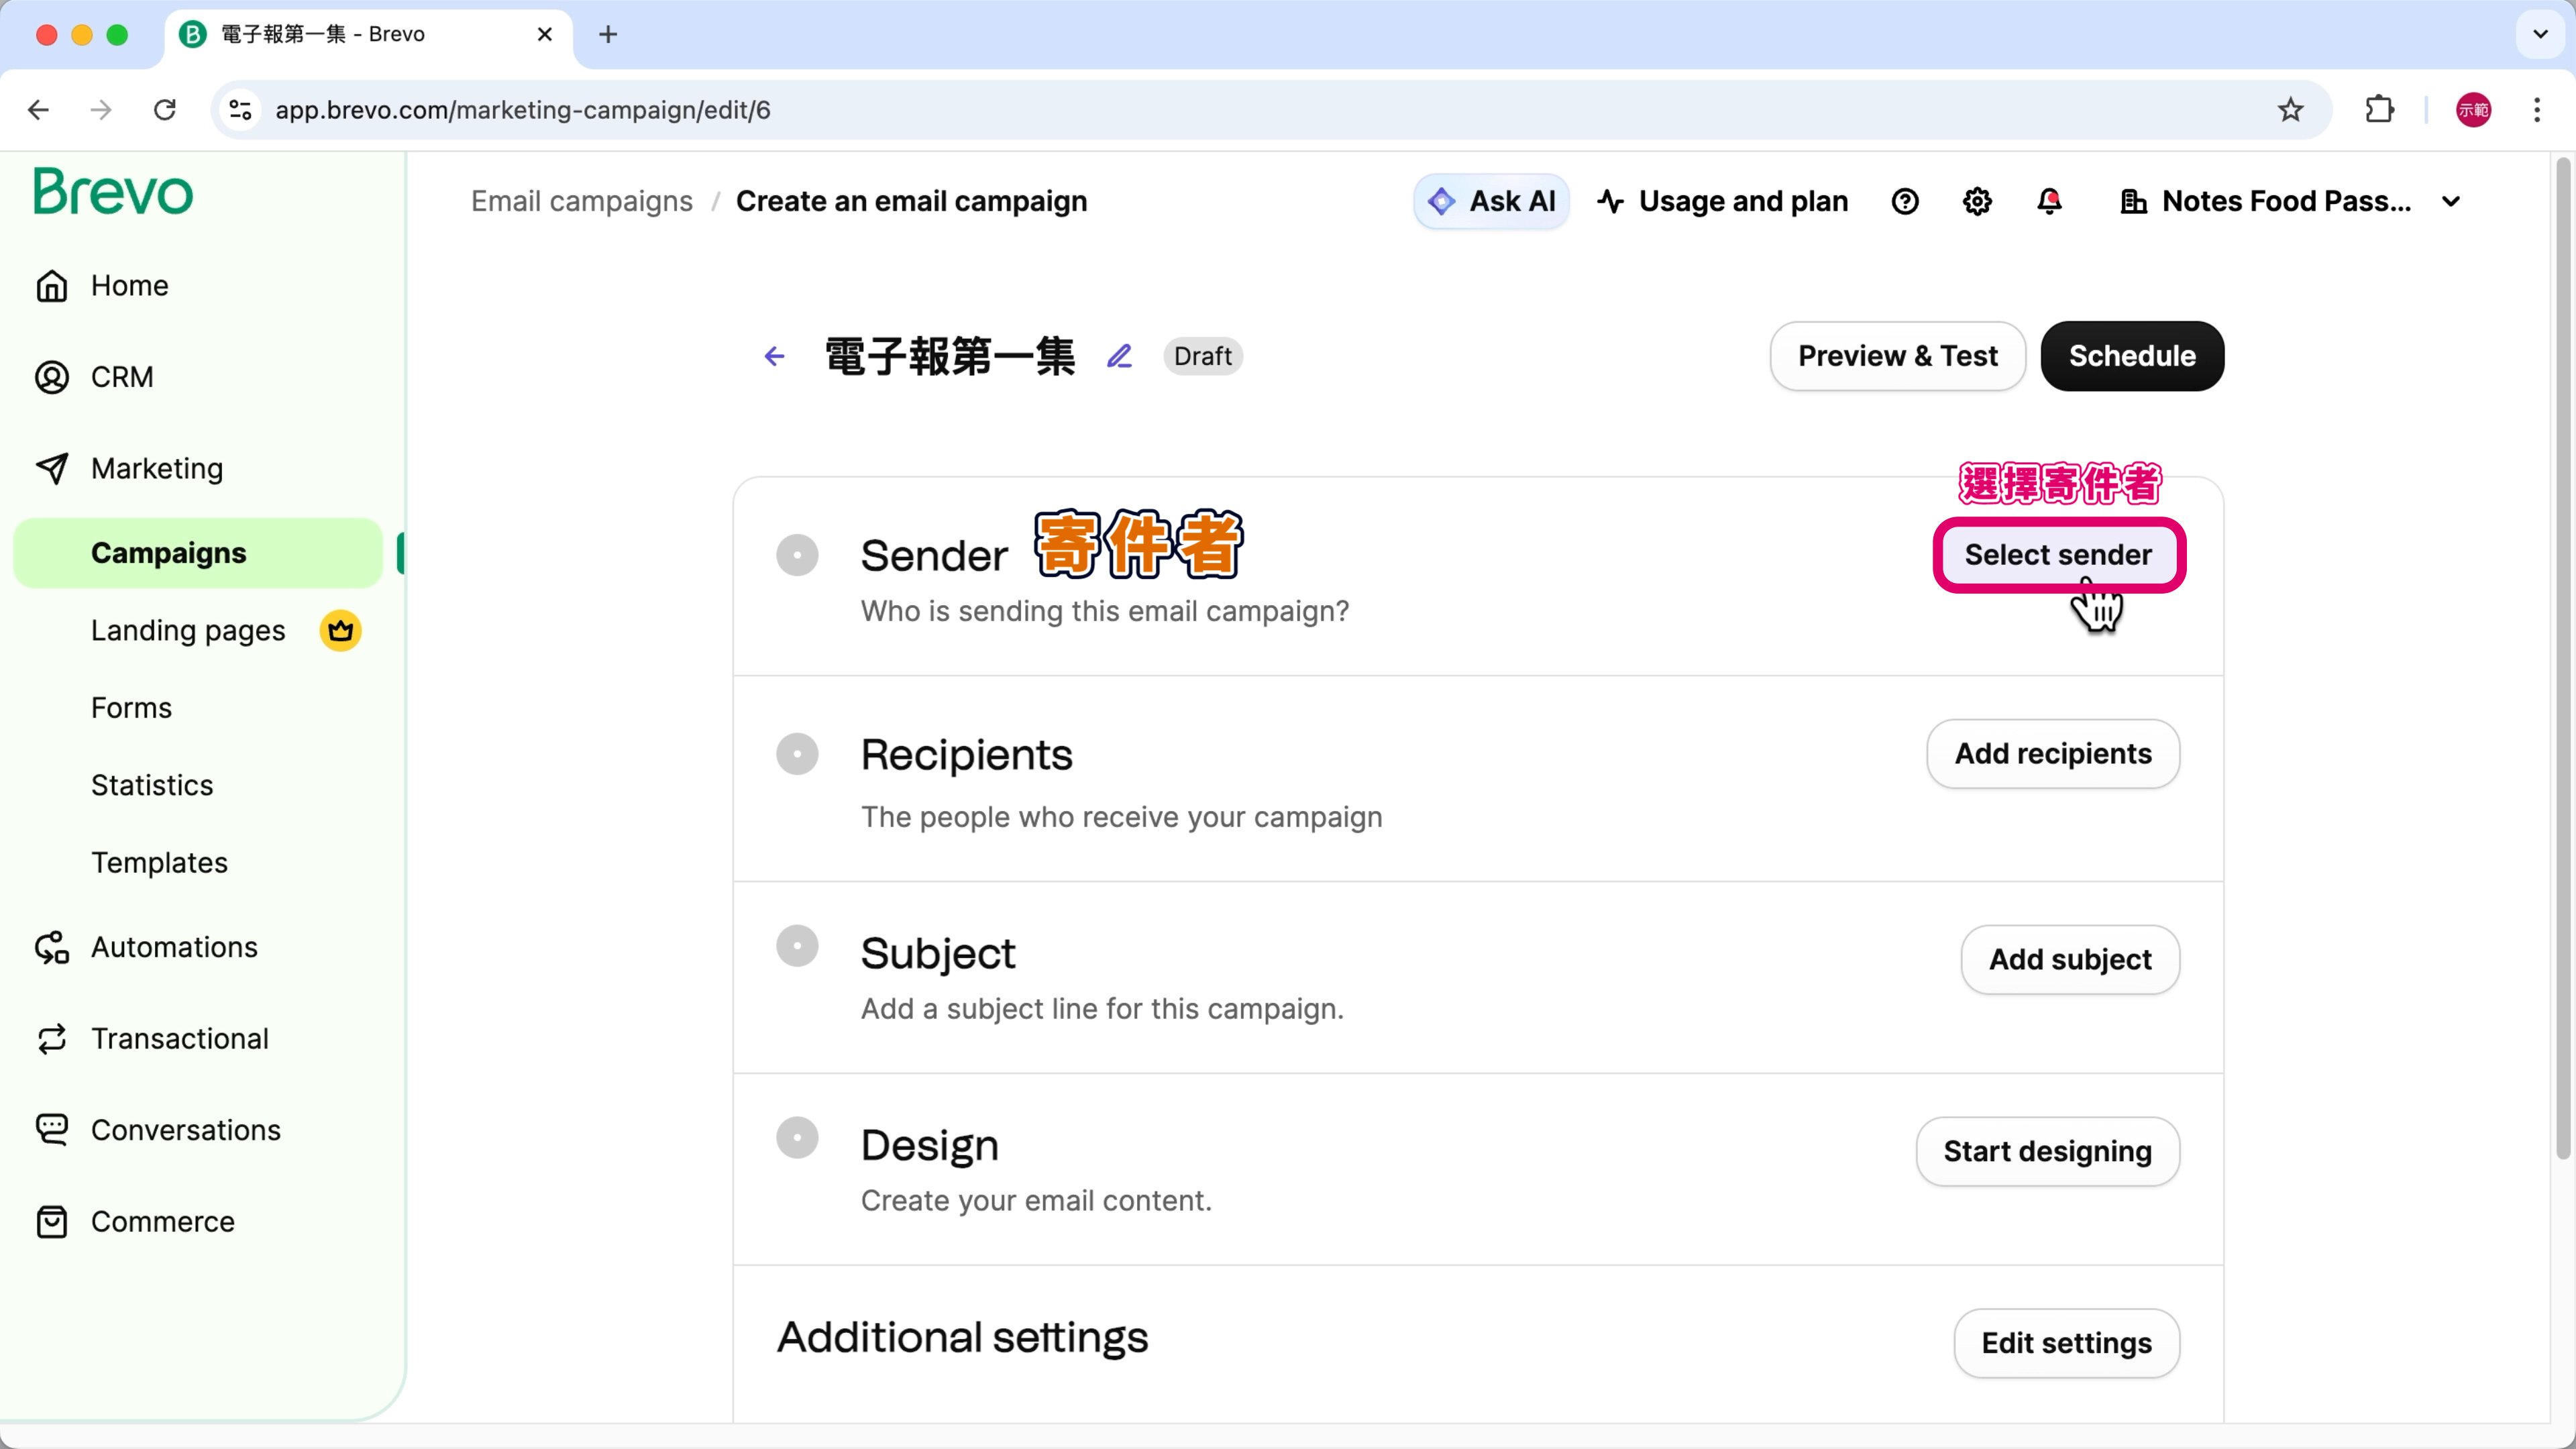Click the Email campaigns breadcrumb link
The height and width of the screenshot is (1449, 2576).
pyautogui.click(x=581, y=201)
